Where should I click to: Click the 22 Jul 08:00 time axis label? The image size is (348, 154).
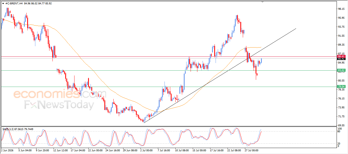click(234, 150)
